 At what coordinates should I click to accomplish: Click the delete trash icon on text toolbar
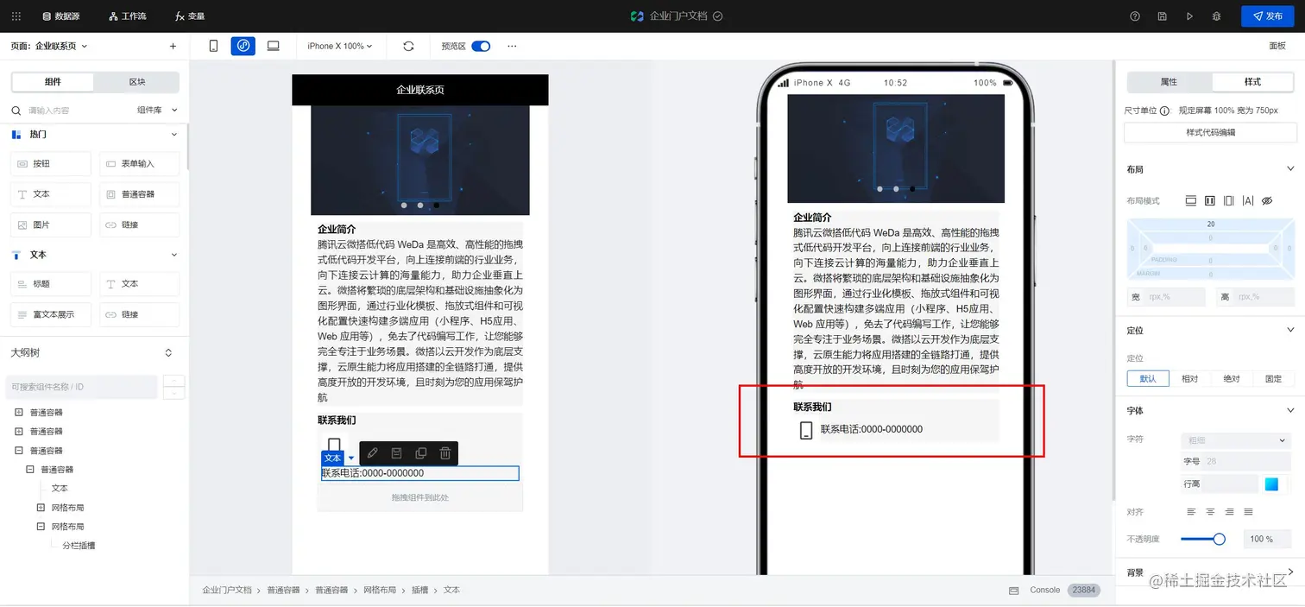[445, 453]
